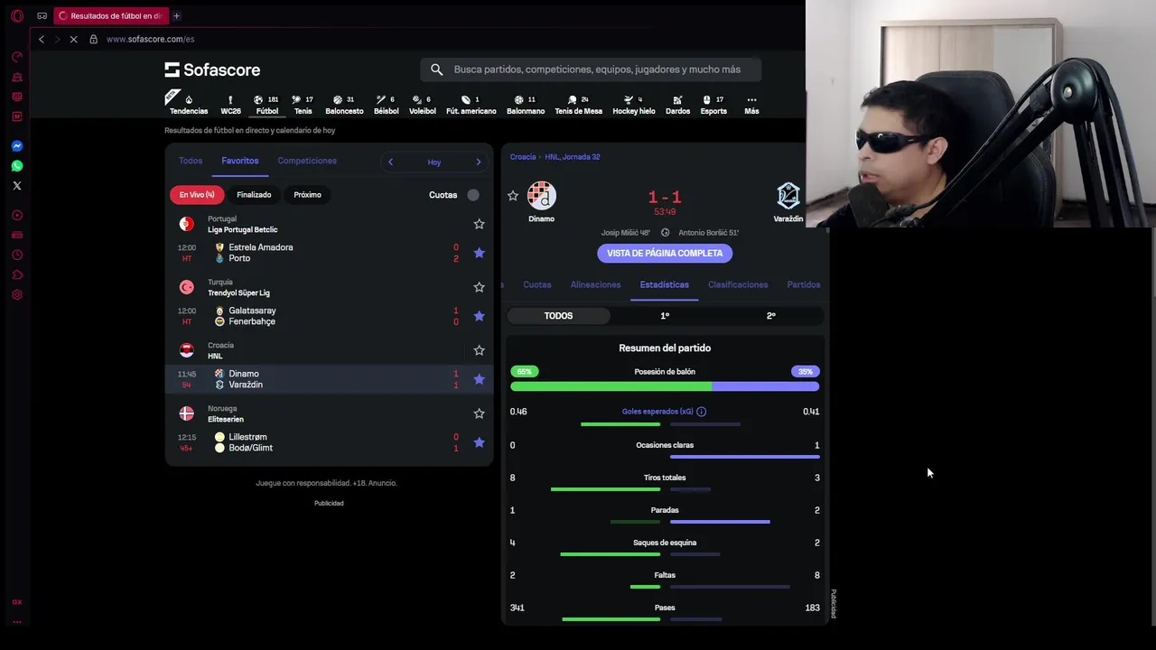Go to the previous day chevron
The width and height of the screenshot is (1156, 650).
390,162
